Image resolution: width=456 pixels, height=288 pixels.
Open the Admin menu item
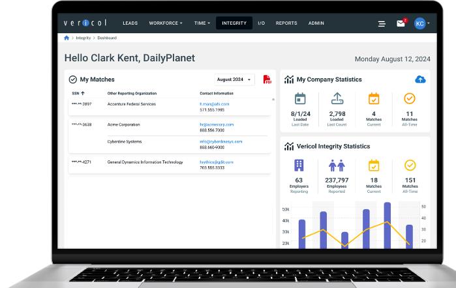[x=316, y=23]
